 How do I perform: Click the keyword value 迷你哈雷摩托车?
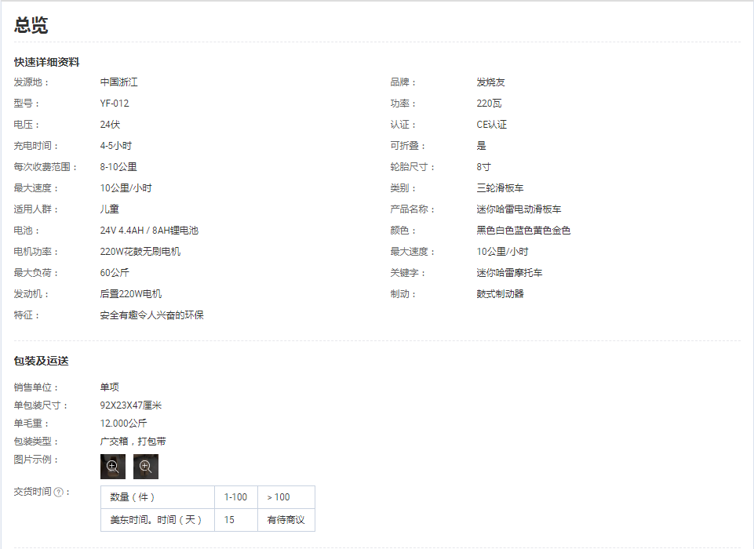tap(509, 273)
